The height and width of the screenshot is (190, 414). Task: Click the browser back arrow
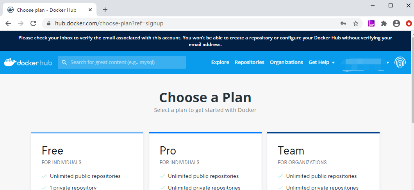(8, 23)
